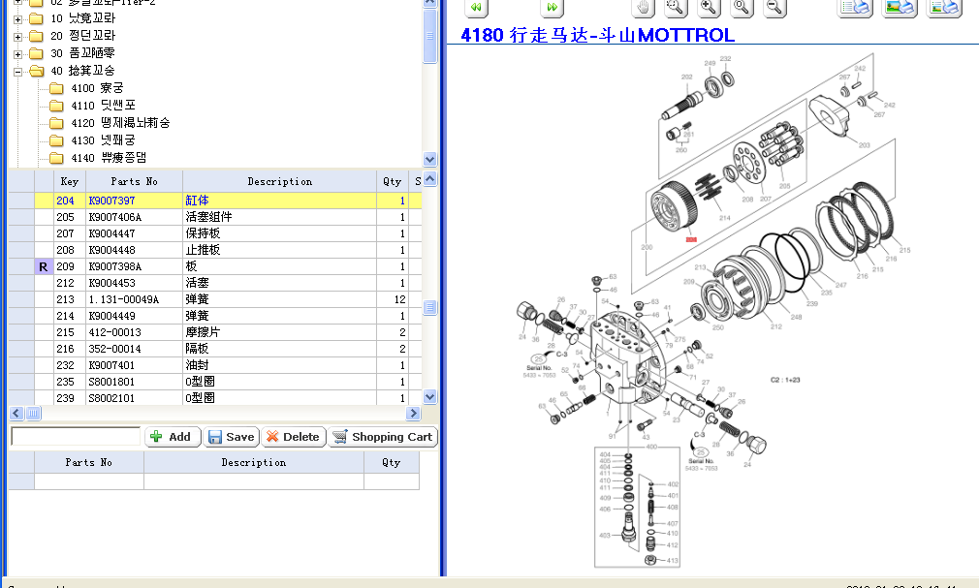This screenshot has height=588, width=979.
Task: Click the part number input field
Action: (x=76, y=436)
